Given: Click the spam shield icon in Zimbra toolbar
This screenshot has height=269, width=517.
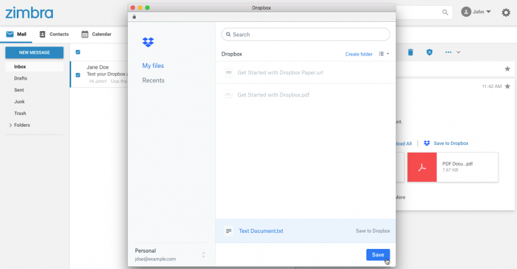Looking at the screenshot, I should (x=429, y=52).
